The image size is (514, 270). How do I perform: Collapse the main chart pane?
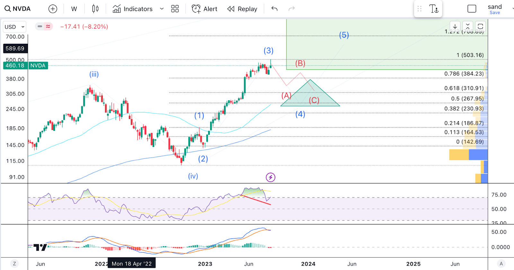[x=468, y=26]
